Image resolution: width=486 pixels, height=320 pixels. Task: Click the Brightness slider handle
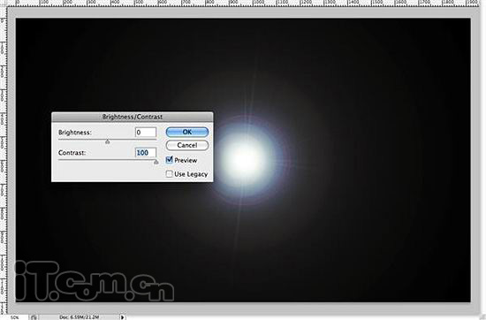tap(107, 141)
